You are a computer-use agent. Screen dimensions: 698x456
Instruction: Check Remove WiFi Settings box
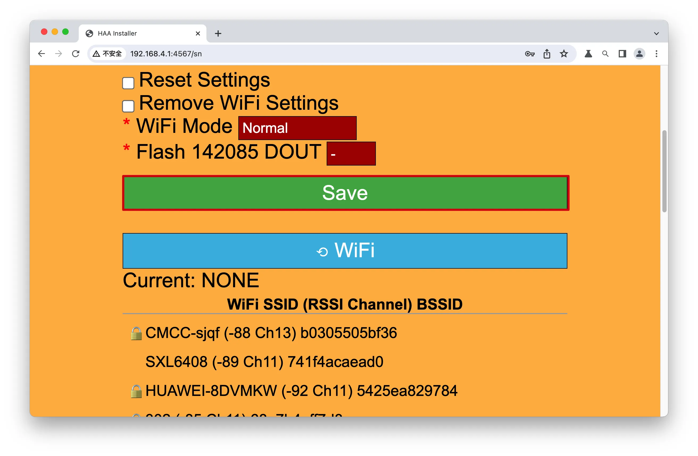(128, 106)
